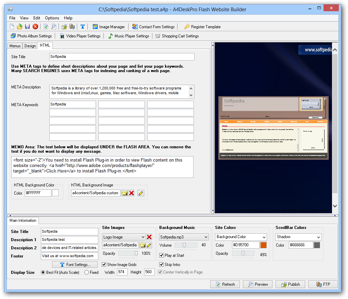
Task: Switch to the Design tab
Action: [30, 46]
